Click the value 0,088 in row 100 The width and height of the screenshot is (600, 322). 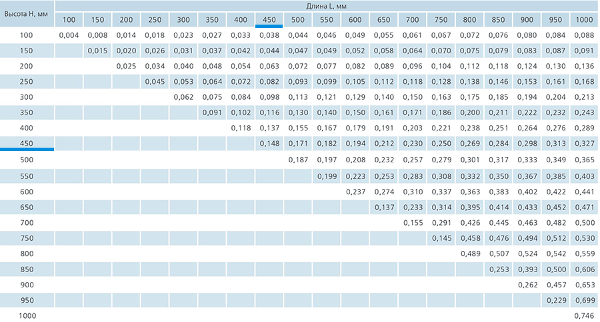[x=584, y=35]
